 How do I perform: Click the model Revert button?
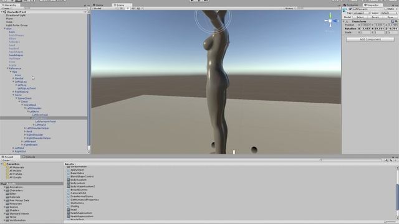[x=375, y=17]
